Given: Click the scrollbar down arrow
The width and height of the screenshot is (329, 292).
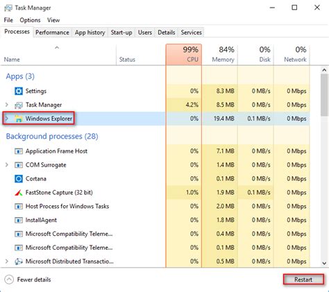Looking at the screenshot, I should (324, 263).
